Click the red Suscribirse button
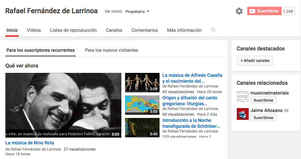Viewport: 301px width, 159px height. tap(264, 11)
